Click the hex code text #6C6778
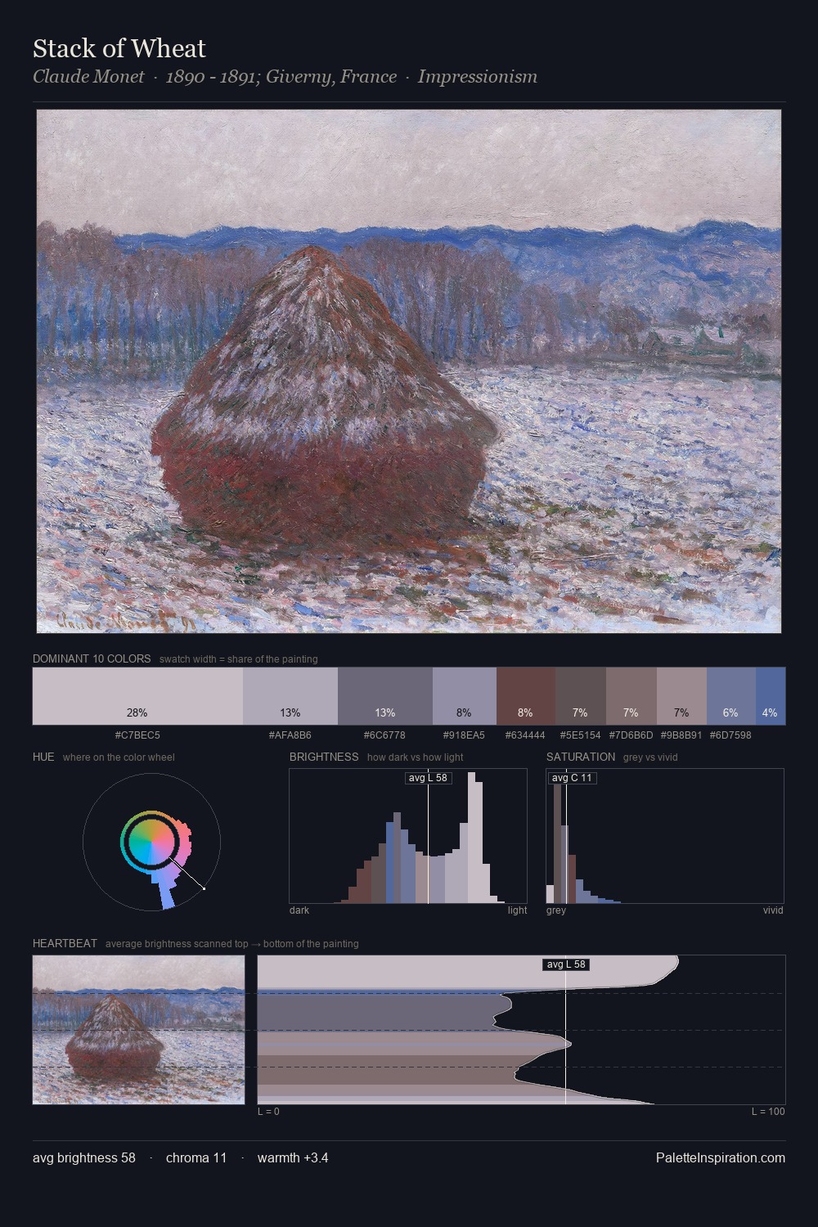The height and width of the screenshot is (1227, 818). 384,735
